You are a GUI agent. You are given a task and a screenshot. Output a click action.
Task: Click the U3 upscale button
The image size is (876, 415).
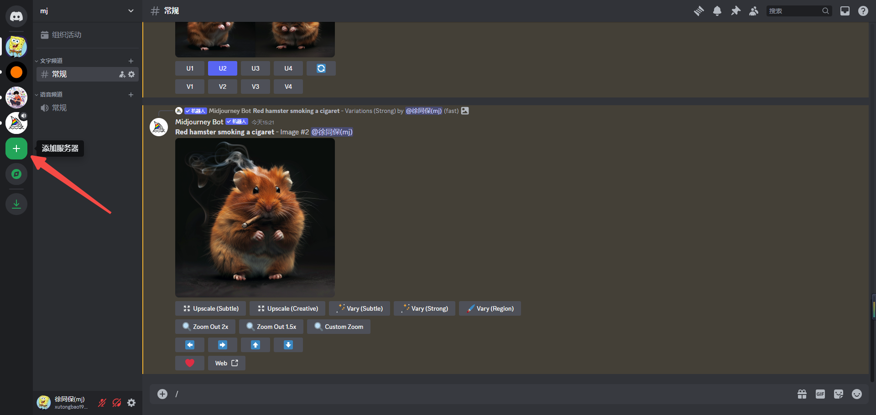coord(255,68)
